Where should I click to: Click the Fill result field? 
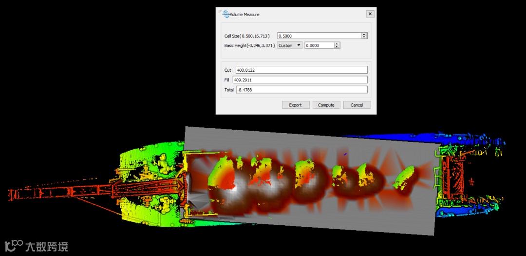pyautogui.click(x=300, y=79)
